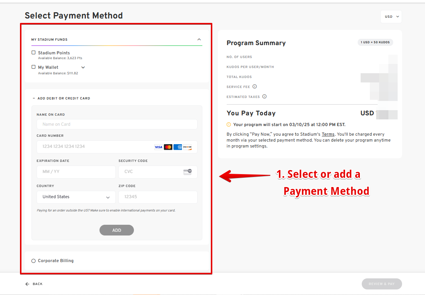
Task: Click the Mastercard logo icon
Action: click(x=168, y=147)
